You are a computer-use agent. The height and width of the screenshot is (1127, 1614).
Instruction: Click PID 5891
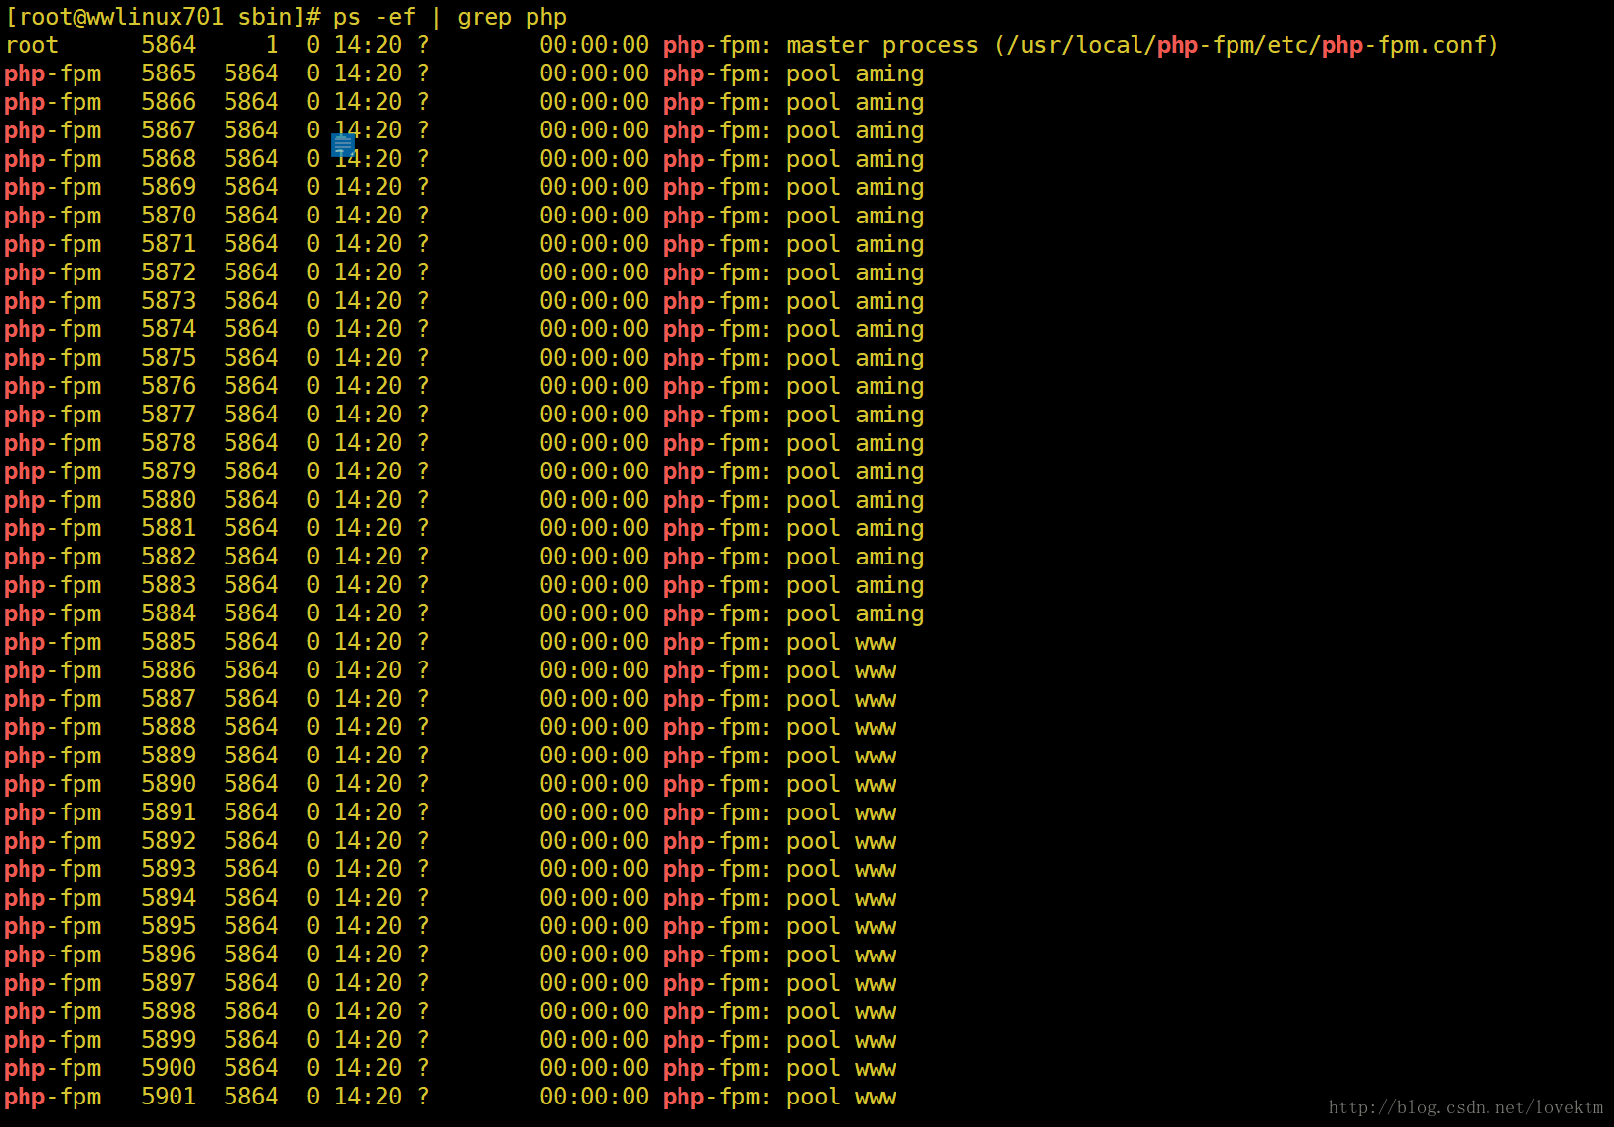click(x=169, y=812)
